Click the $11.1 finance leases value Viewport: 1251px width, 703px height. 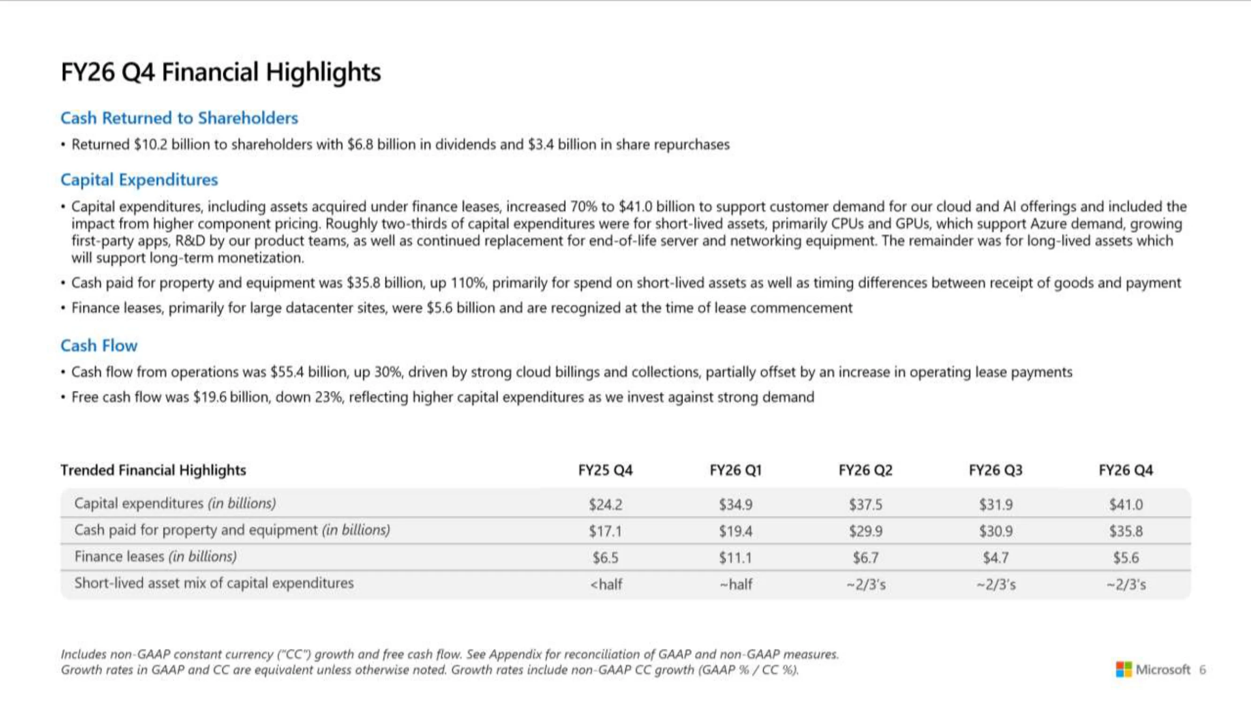pos(735,558)
